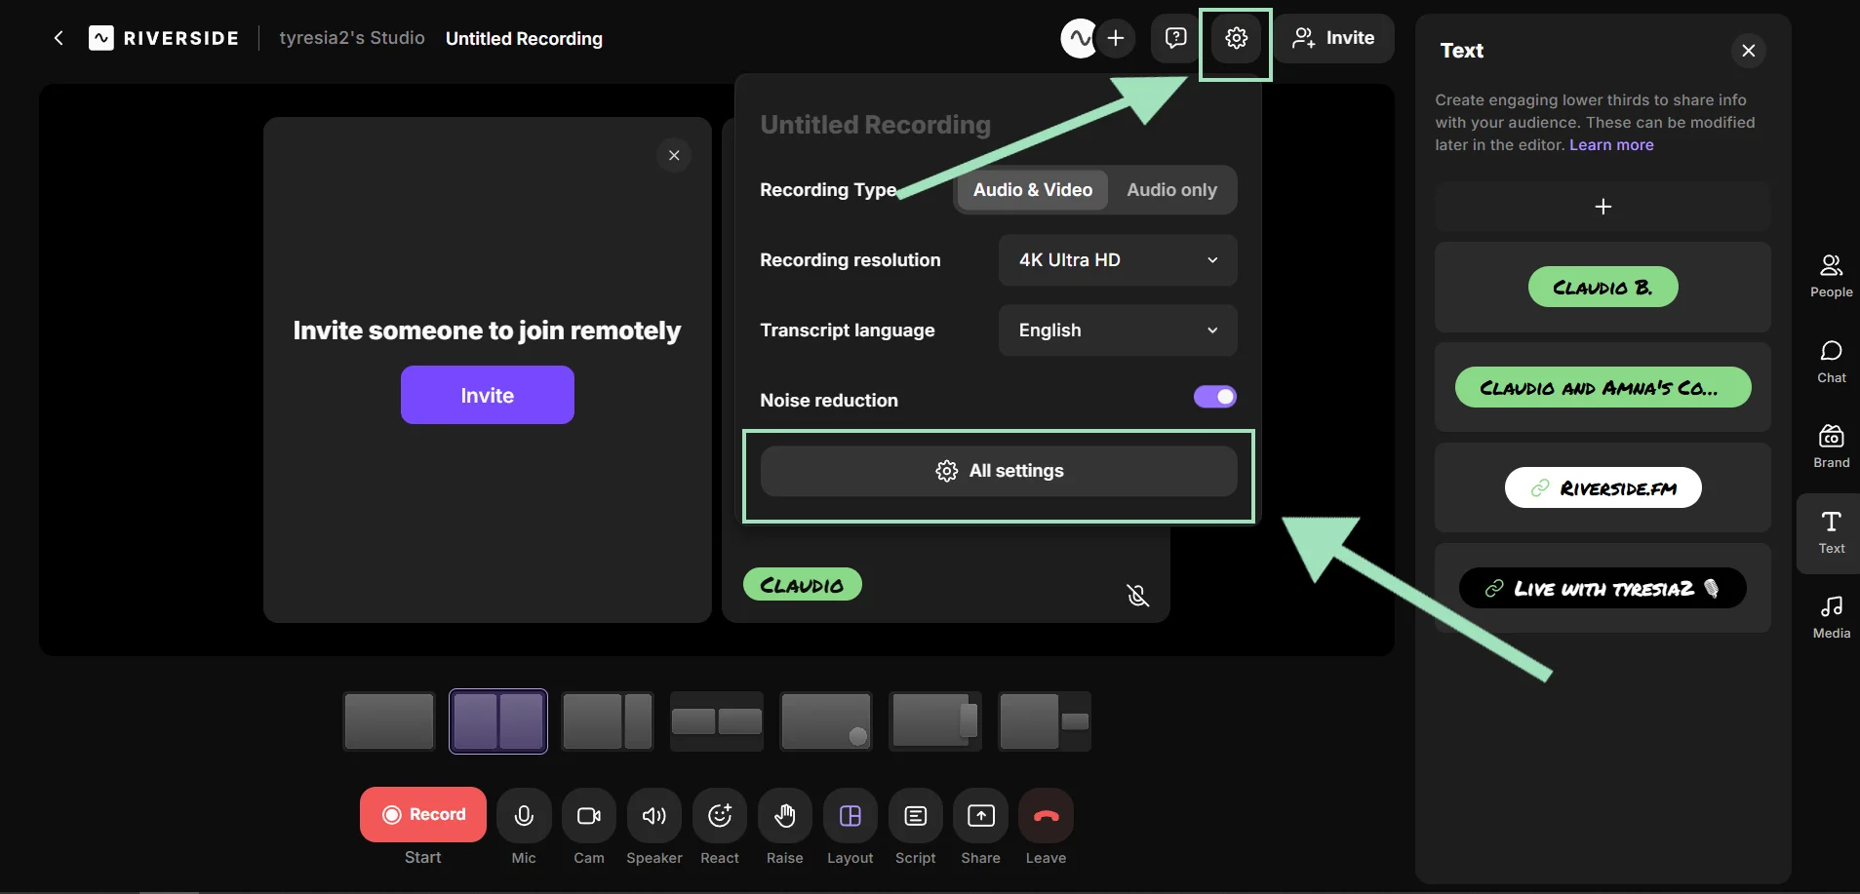1860x894 pixels.
Task: Go back using the left chevron arrow
Action: click(x=59, y=38)
